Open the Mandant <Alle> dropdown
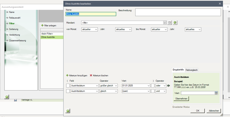230x117 pixels. tap(165, 23)
